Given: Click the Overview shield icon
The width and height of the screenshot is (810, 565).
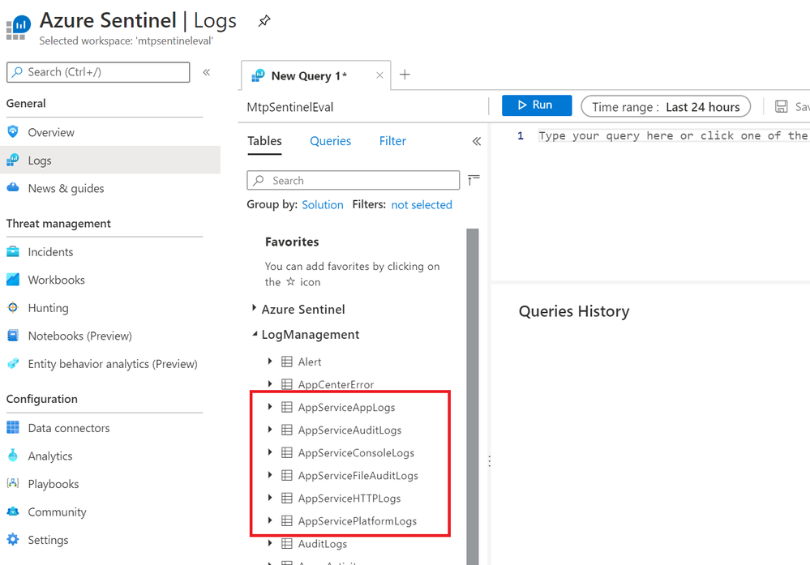Looking at the screenshot, I should (x=13, y=132).
